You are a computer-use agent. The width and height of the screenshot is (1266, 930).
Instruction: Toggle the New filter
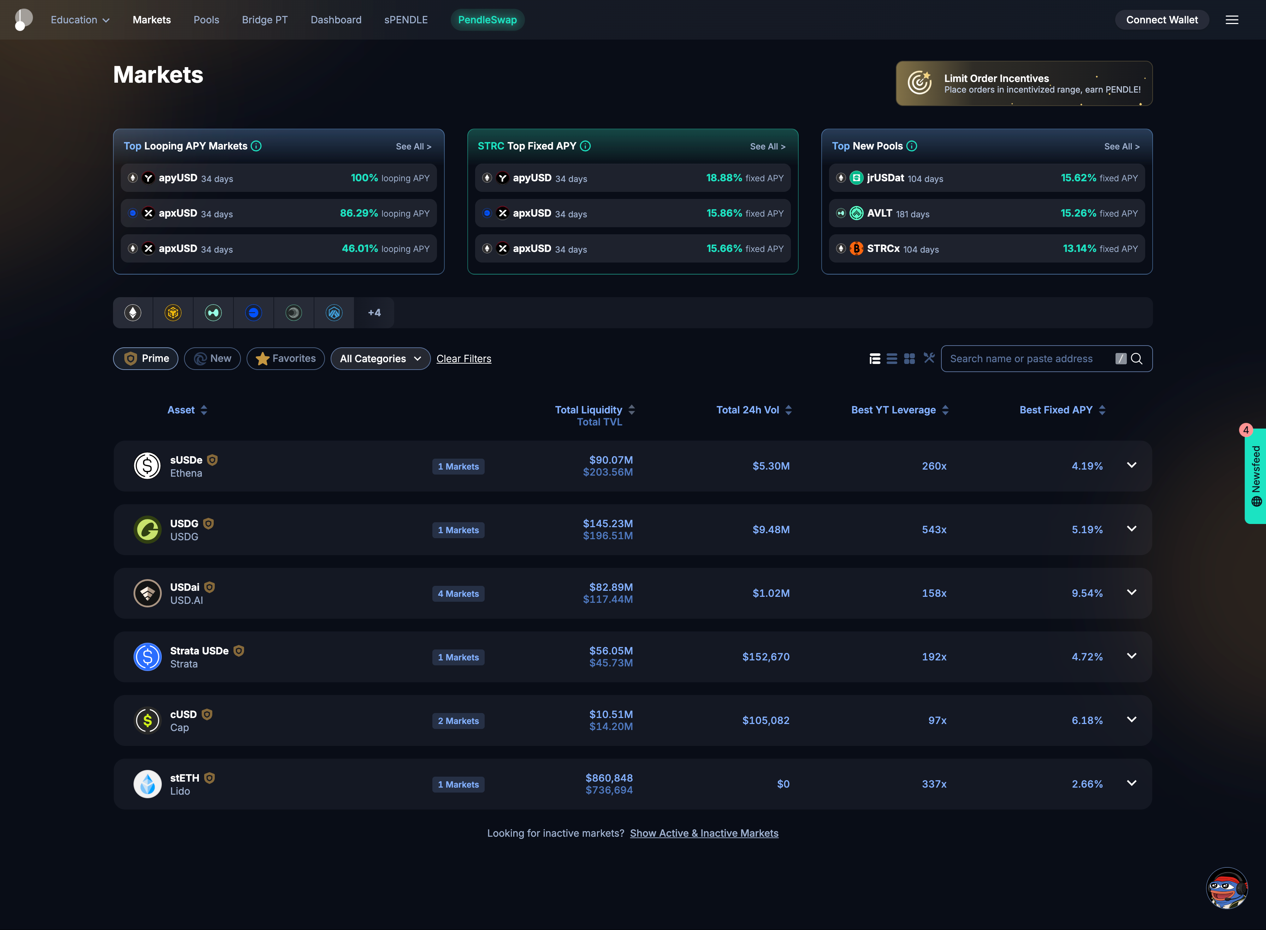[212, 359]
